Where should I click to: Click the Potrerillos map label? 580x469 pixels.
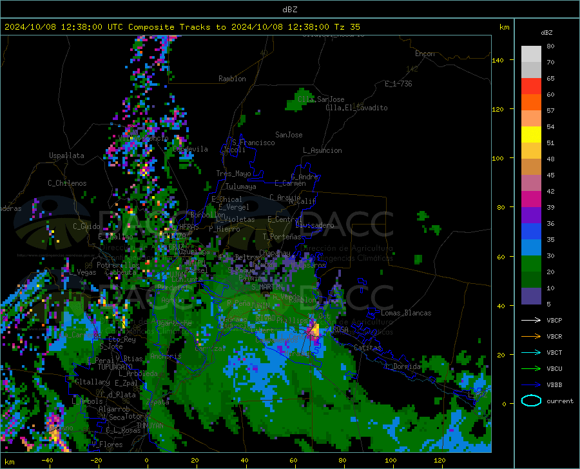pyautogui.click(x=118, y=265)
